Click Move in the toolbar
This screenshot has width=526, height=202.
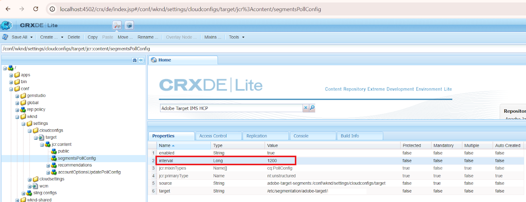click(x=125, y=37)
